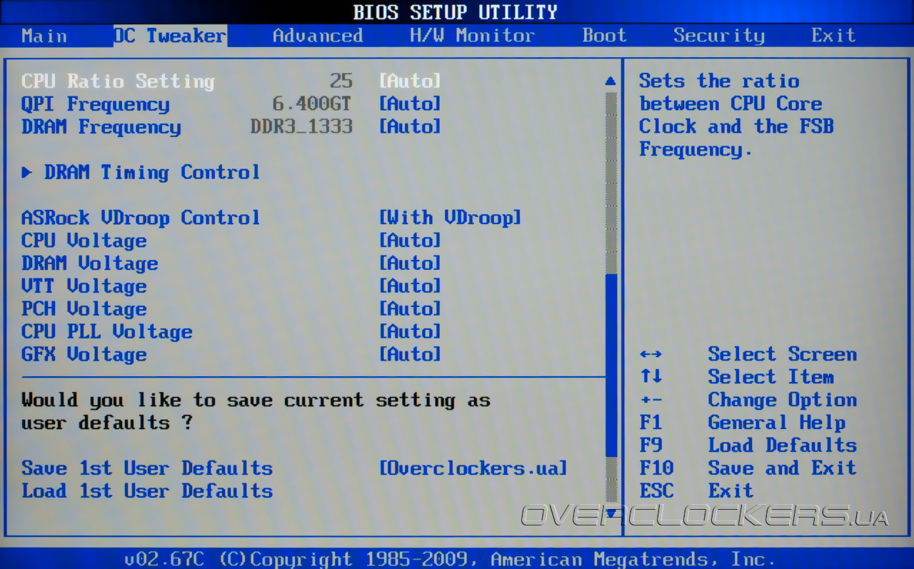This screenshot has width=914, height=569.
Task: Click the ESC Exit entry
Action: (x=697, y=492)
